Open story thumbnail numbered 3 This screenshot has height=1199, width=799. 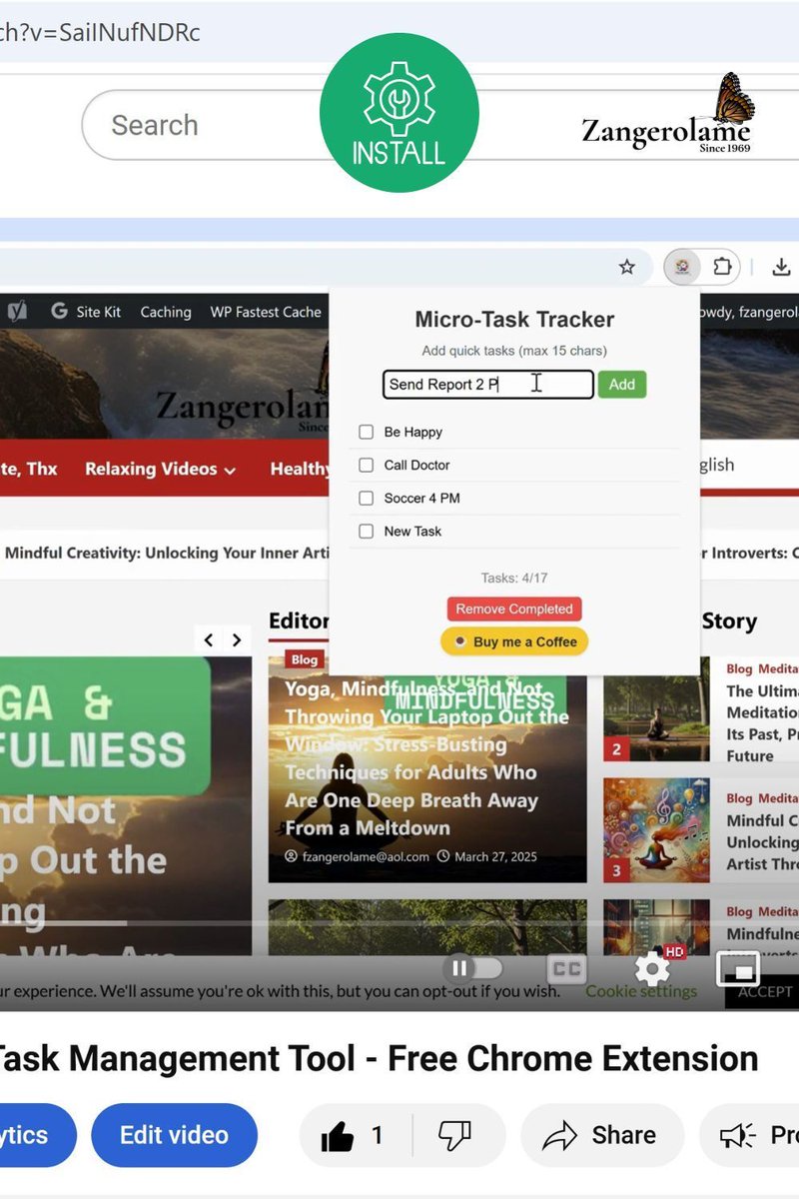(655, 832)
